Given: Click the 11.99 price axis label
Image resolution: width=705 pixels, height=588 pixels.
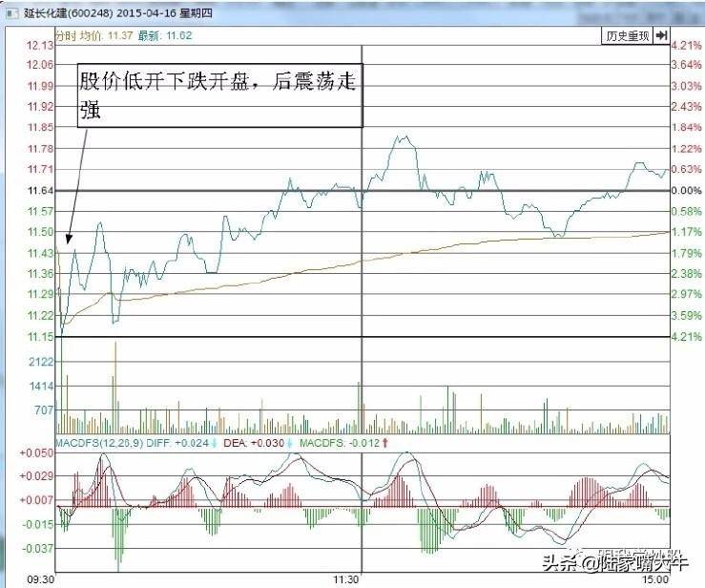Looking at the screenshot, I should pyautogui.click(x=40, y=86).
